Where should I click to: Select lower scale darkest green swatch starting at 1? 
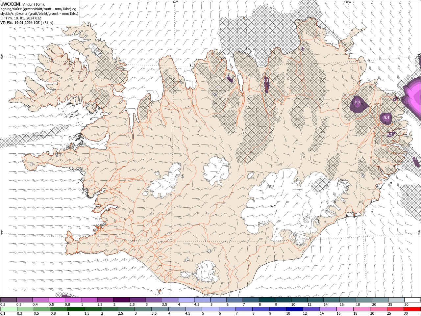(76, 309)
